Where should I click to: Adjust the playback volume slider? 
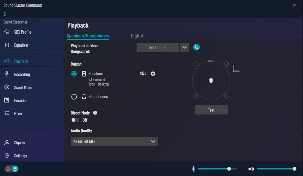click(x=276, y=169)
